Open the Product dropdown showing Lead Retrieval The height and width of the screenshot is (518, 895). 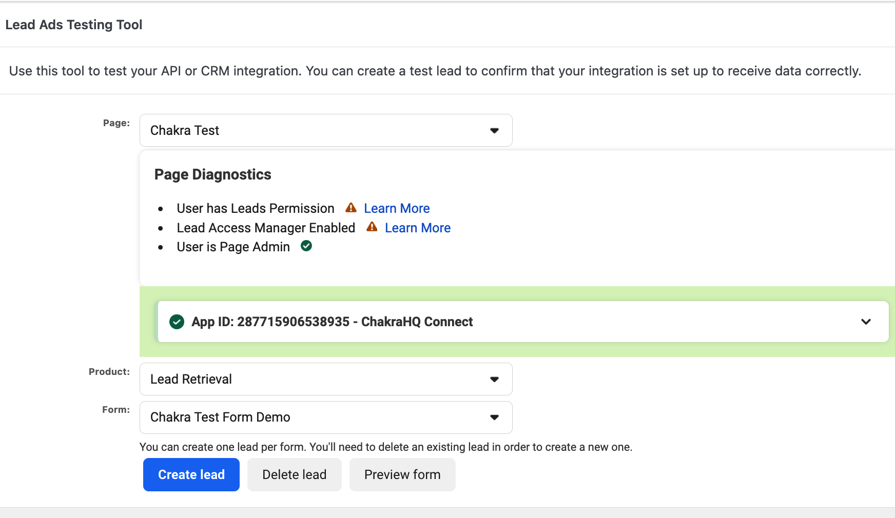coord(326,379)
